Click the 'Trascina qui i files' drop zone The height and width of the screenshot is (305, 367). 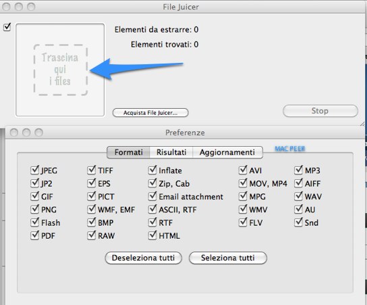tap(60, 70)
